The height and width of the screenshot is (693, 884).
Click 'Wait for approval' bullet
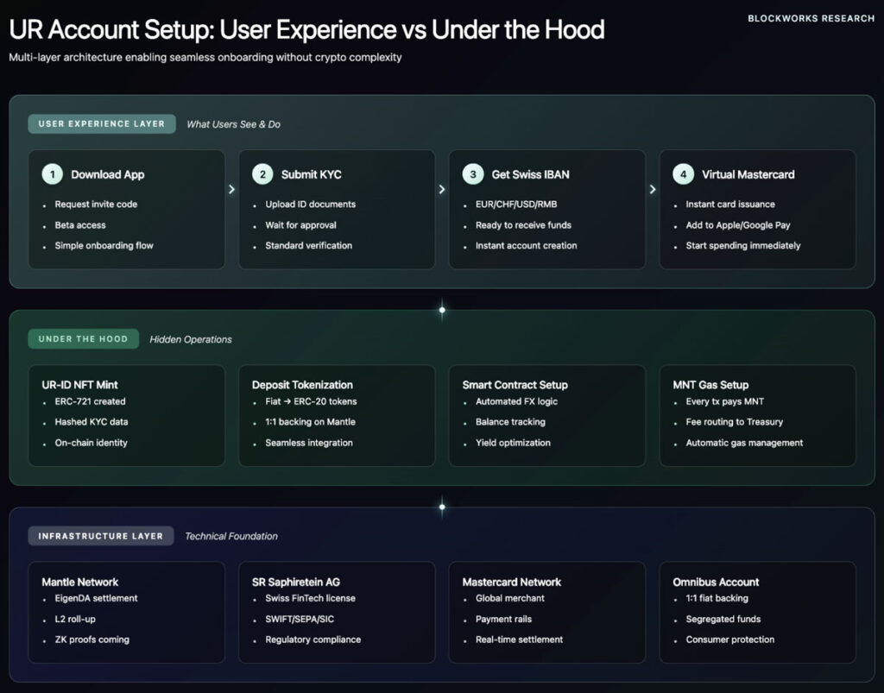pyautogui.click(x=301, y=224)
